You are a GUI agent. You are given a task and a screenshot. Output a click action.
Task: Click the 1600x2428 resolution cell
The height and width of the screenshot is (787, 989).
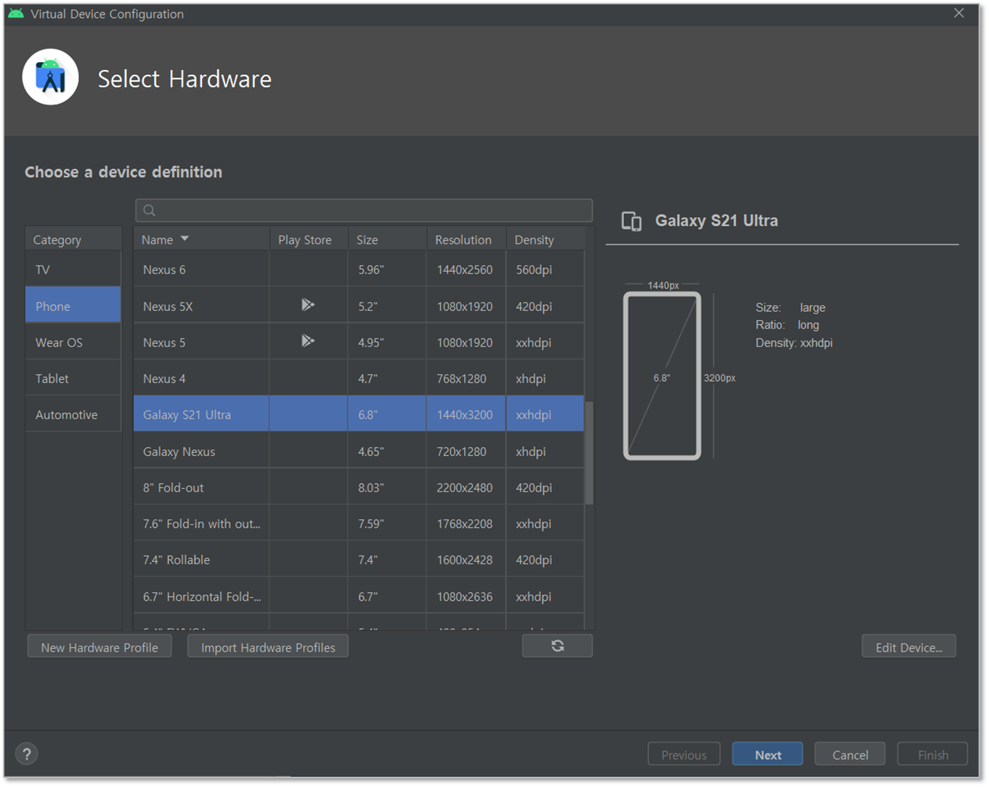[x=465, y=560]
